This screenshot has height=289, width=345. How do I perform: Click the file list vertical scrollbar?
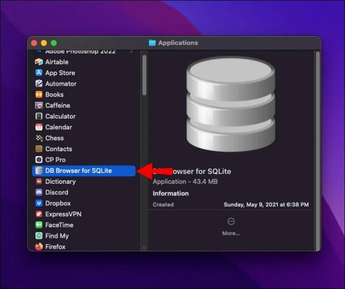144,75
